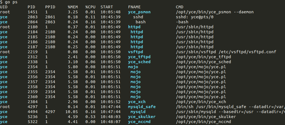Image resolution: width=285 pixels, height=125 pixels.
Task: Click the yce_sched process name
Action: coord(139,62)
